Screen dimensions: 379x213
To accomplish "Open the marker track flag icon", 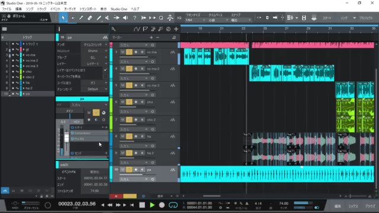I will pyautogui.click(x=145, y=29).
